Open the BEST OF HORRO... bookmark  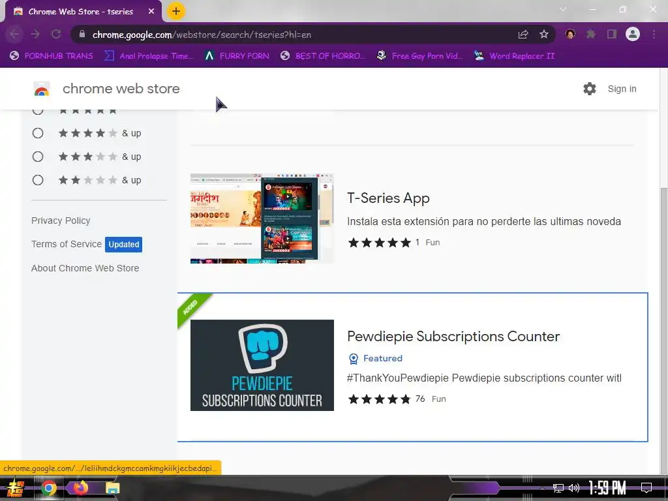[x=322, y=56]
